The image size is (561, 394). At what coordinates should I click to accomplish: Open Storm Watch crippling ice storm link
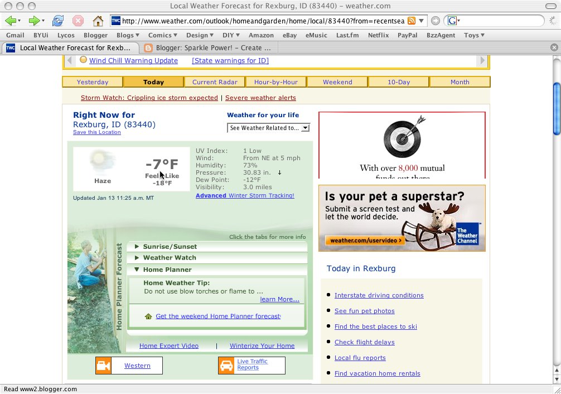point(149,98)
